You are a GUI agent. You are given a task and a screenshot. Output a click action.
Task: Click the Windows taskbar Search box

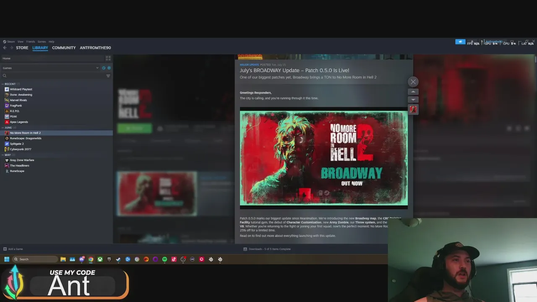point(35,259)
